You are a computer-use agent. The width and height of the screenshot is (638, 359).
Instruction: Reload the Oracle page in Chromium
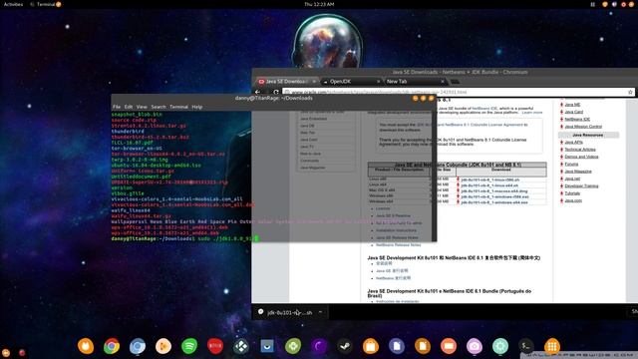(276, 92)
